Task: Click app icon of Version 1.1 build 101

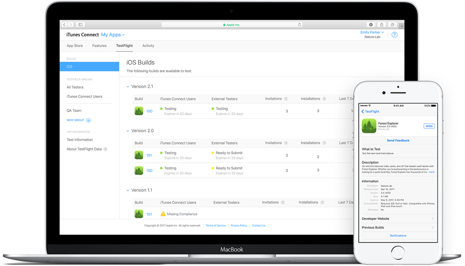Action: 139,214
